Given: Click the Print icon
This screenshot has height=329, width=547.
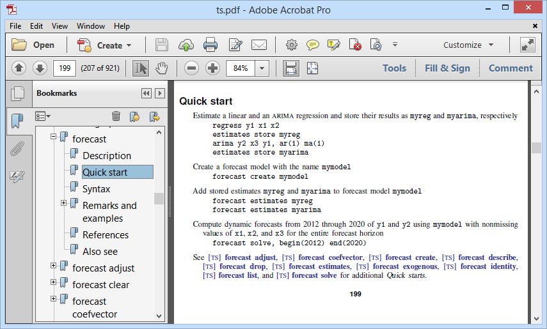Looking at the screenshot, I should 210,45.
